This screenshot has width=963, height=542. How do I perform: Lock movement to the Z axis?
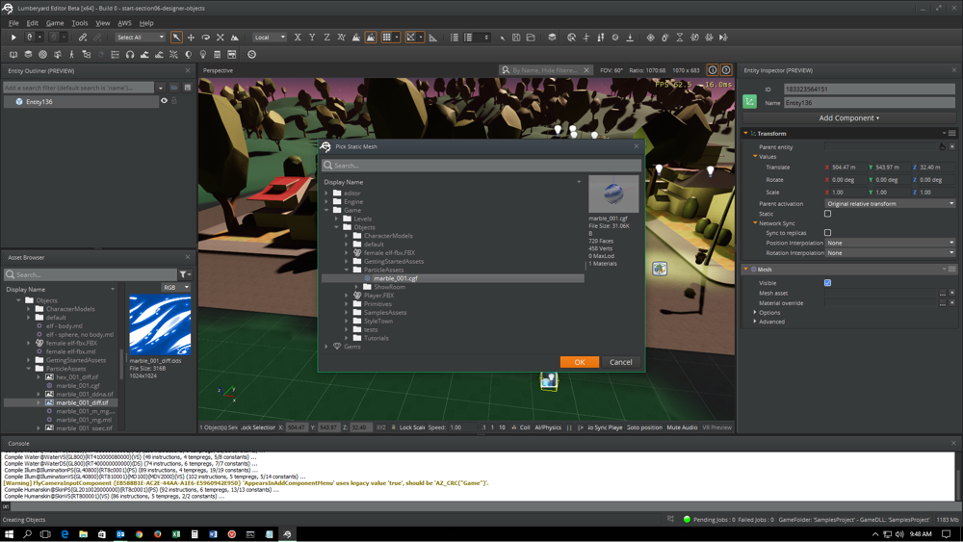326,38
